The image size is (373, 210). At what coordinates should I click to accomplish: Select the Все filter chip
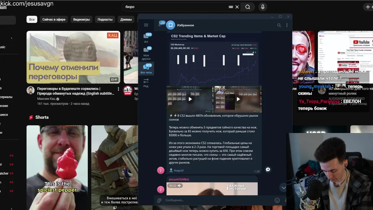(32, 20)
